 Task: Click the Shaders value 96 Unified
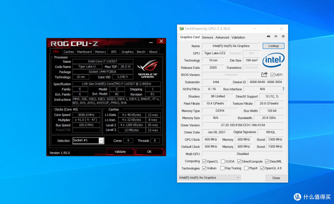pyautogui.click(x=218, y=96)
